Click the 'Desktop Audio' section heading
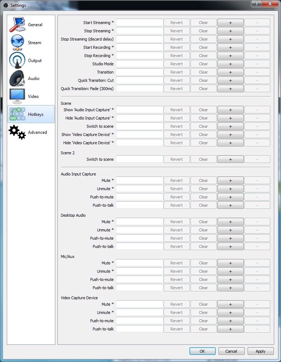281x362 pixels. (x=73, y=215)
